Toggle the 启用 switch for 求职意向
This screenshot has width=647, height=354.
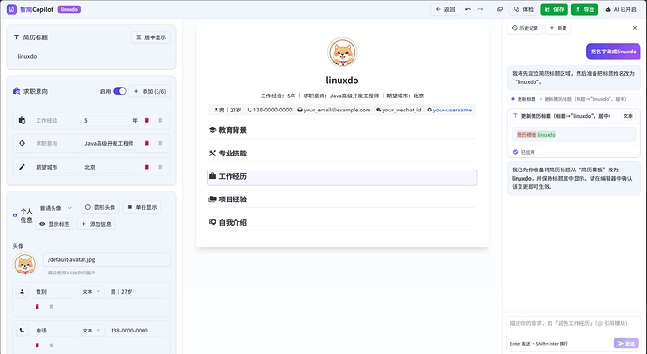pos(120,91)
